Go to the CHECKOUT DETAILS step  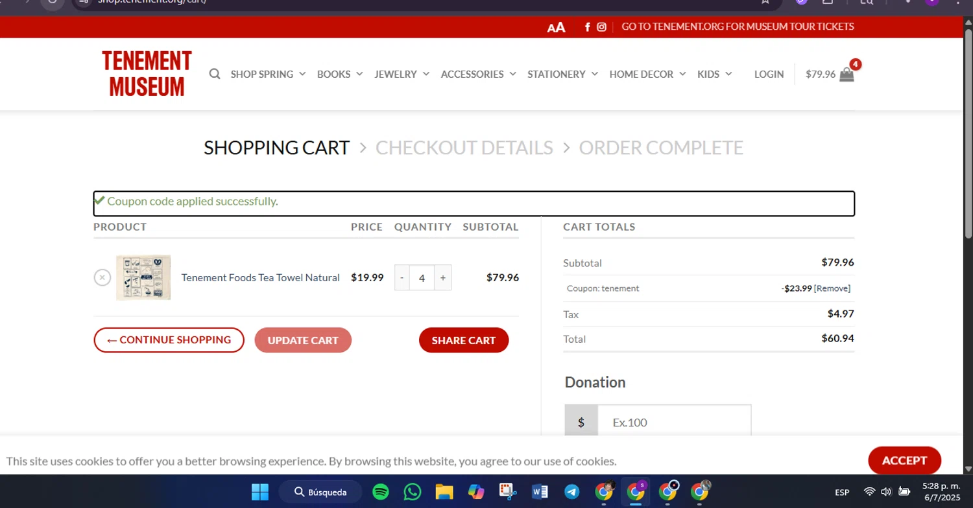464,148
